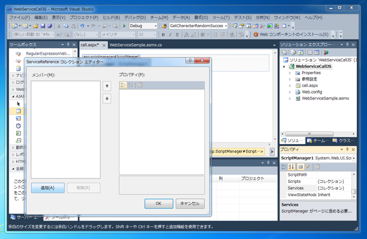Show events with the lightning bolt icon
Image resolution: width=367 pixels, height=239 pixels.
[x=308, y=167]
